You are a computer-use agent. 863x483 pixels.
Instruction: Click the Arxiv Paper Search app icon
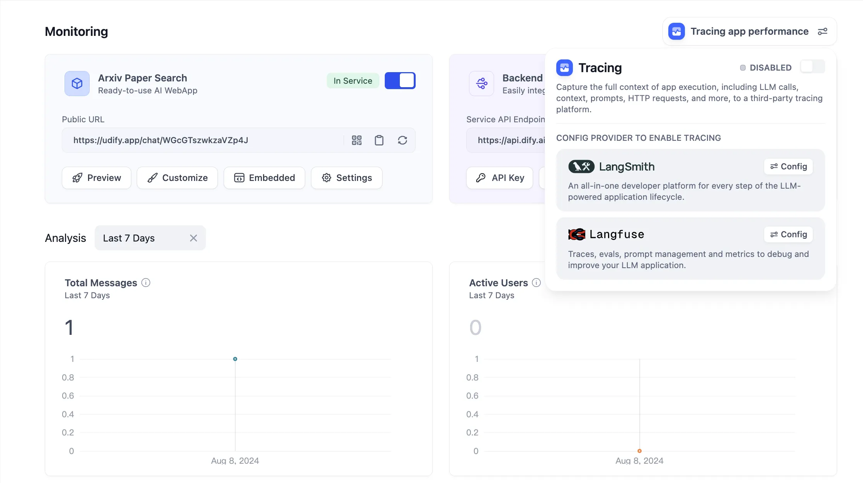point(77,83)
